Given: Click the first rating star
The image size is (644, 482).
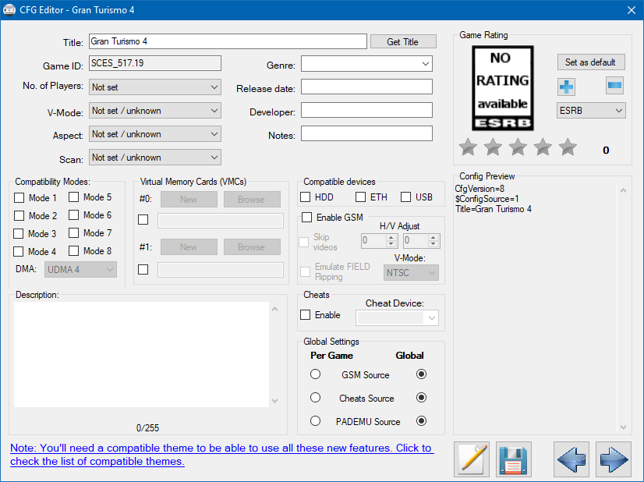Looking at the screenshot, I should (x=468, y=147).
